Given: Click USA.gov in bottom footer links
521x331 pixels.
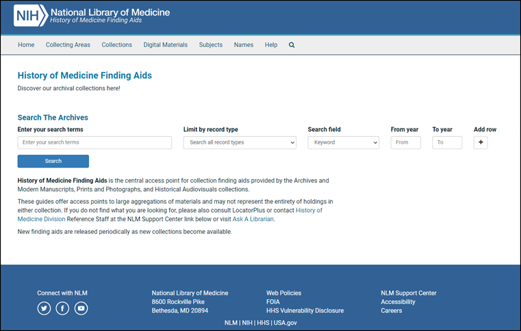Looking at the screenshot, I should (x=285, y=323).
